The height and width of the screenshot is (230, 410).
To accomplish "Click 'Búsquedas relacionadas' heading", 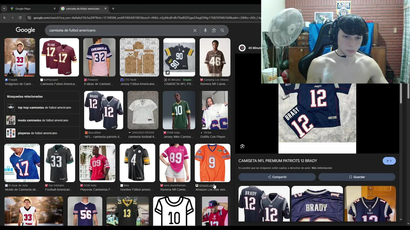I will coord(25,96).
